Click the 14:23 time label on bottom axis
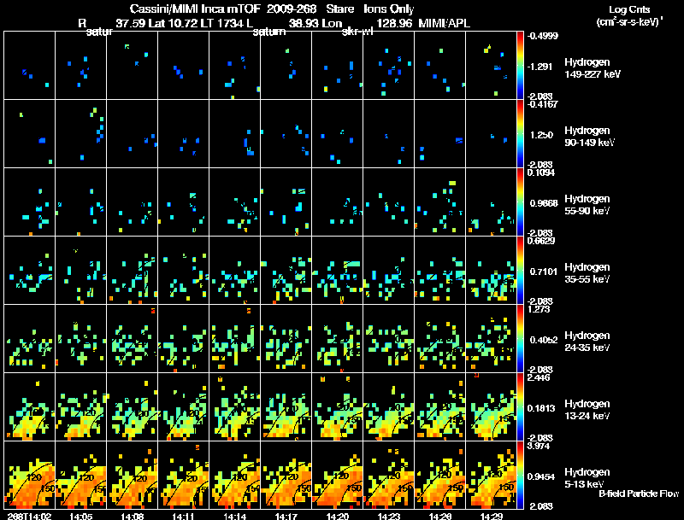 (x=389, y=516)
